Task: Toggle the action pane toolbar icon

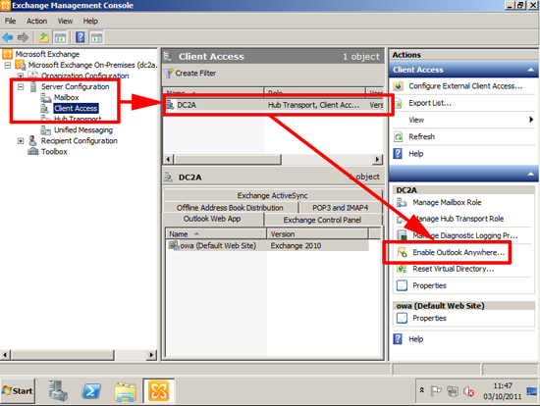Action: 97,37
